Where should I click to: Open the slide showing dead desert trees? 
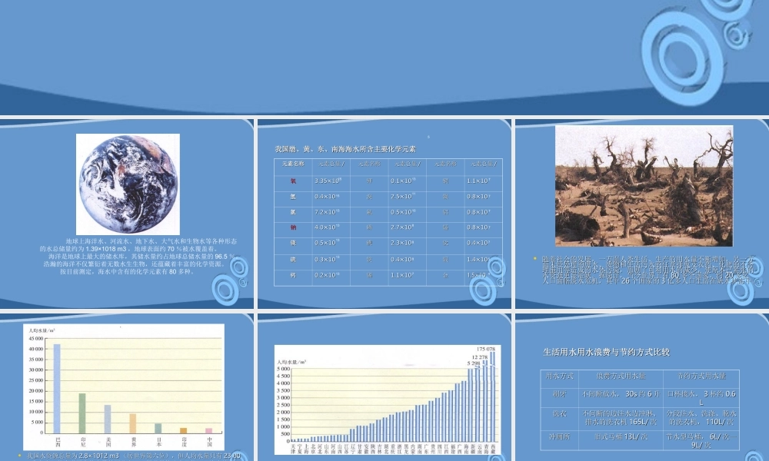click(x=642, y=214)
